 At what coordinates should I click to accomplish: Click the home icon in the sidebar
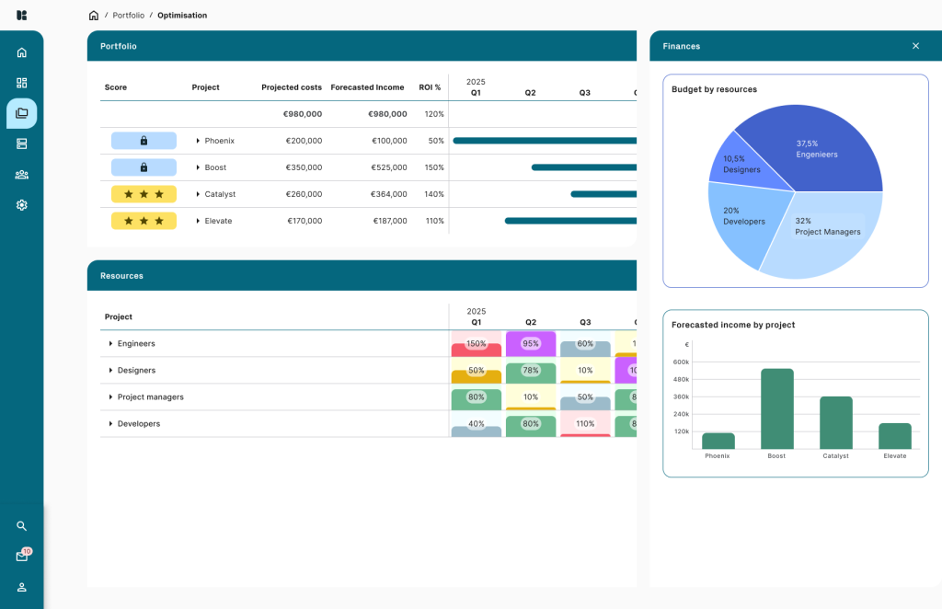click(x=22, y=52)
